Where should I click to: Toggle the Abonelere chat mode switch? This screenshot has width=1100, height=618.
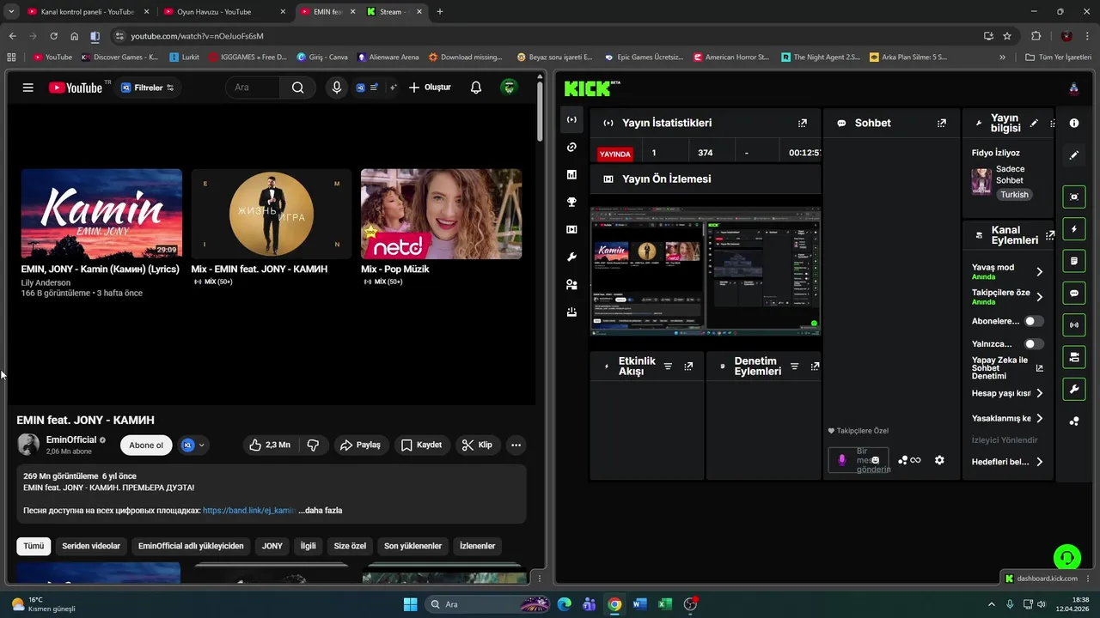(1034, 321)
